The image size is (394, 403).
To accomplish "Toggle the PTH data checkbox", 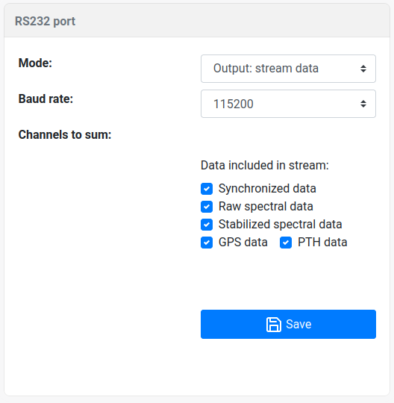I will point(286,243).
